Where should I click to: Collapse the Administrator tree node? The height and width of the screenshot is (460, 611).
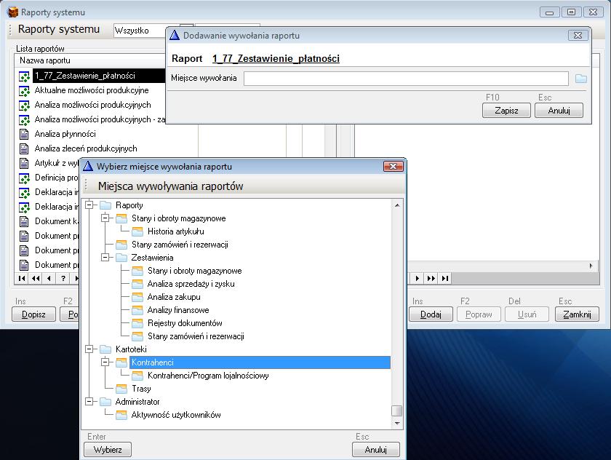[x=89, y=402]
